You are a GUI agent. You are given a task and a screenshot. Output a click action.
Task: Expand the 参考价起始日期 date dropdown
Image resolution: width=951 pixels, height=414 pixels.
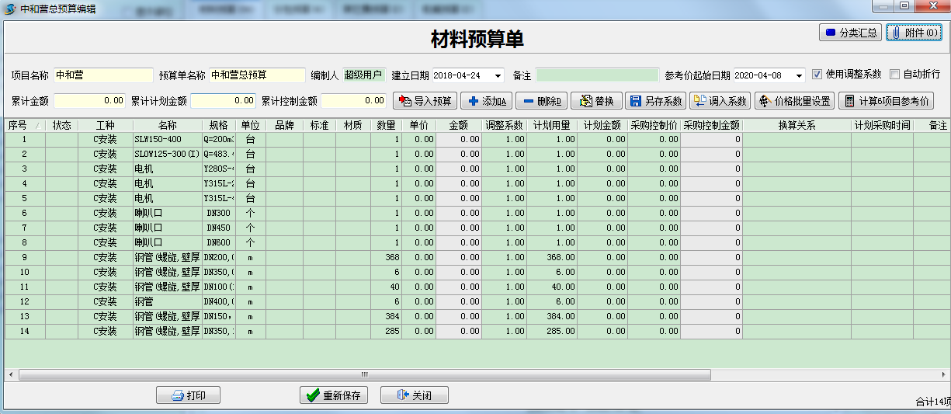pos(799,75)
